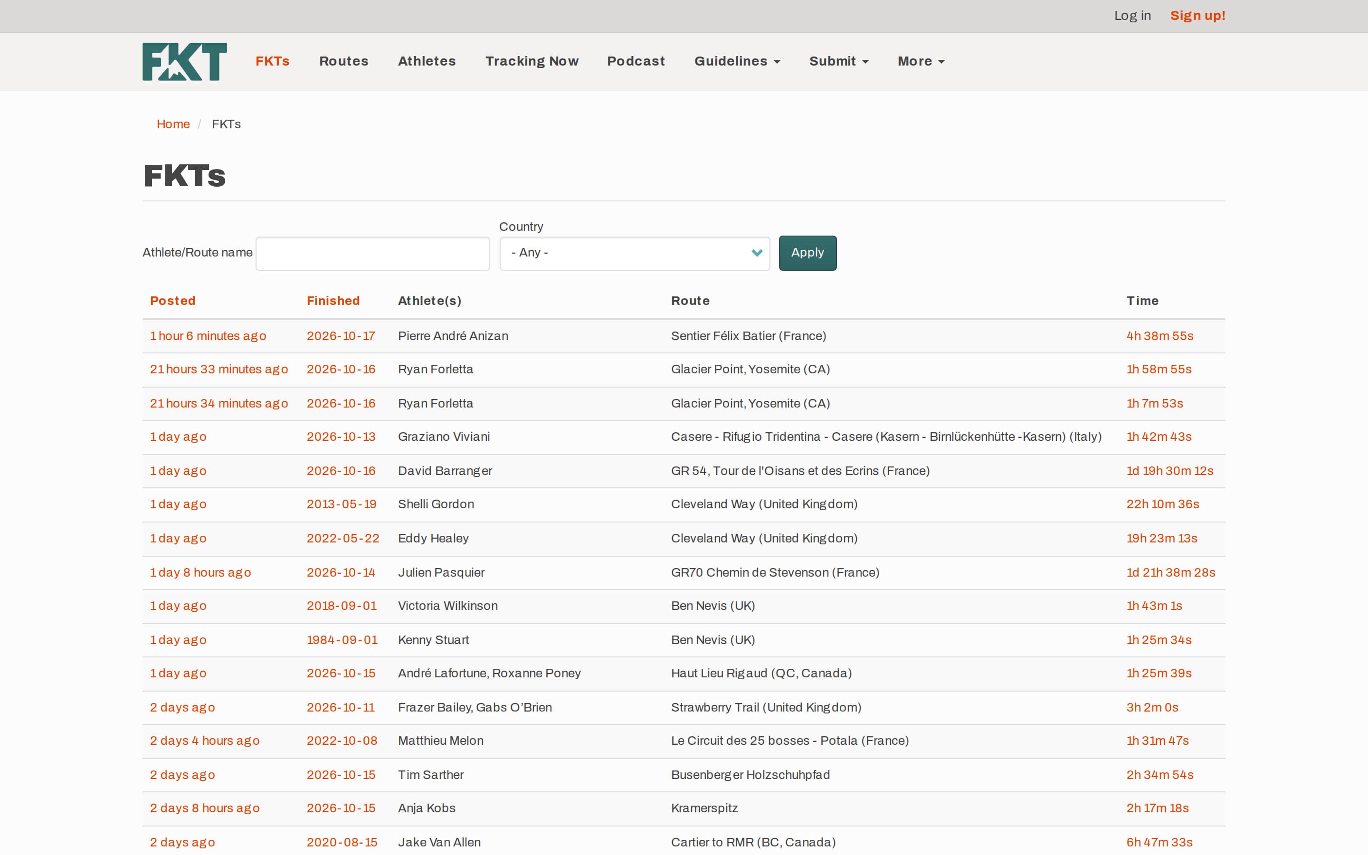This screenshot has width=1368, height=855.
Task: Click the 1d 19h 30m 12s time
Action: (1169, 471)
